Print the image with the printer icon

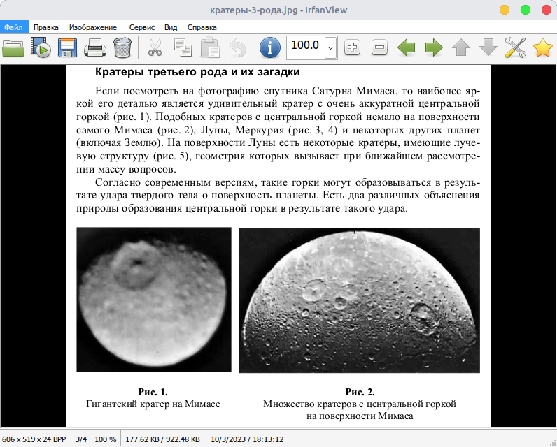coord(95,47)
